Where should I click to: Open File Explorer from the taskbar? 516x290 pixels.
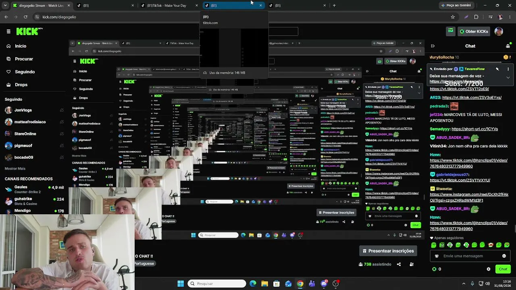(x=264, y=284)
